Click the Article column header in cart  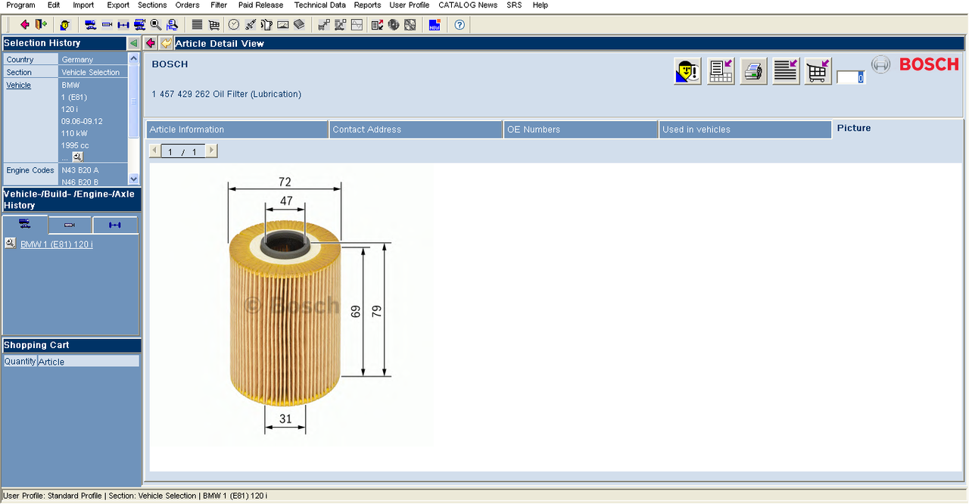(89, 362)
